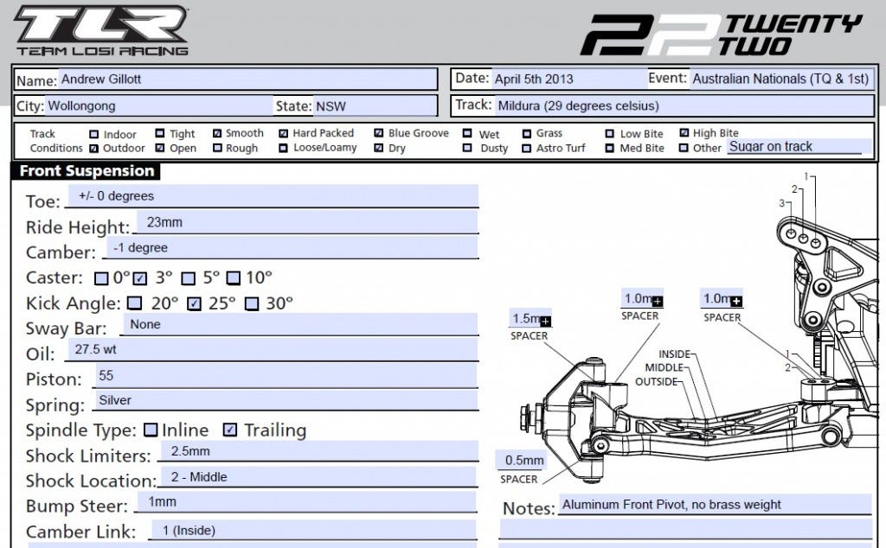Tick the Other track condition checkbox
The width and height of the screenshot is (886, 548).
coord(684,148)
